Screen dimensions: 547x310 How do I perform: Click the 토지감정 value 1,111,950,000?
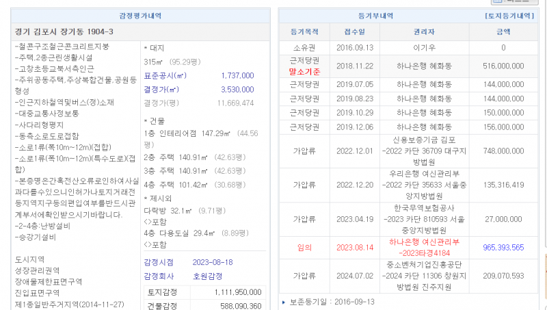point(233,292)
